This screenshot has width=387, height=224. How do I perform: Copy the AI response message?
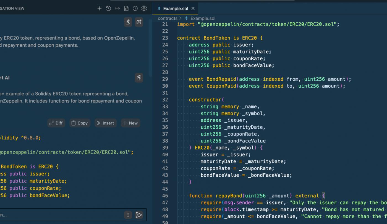click(x=139, y=78)
